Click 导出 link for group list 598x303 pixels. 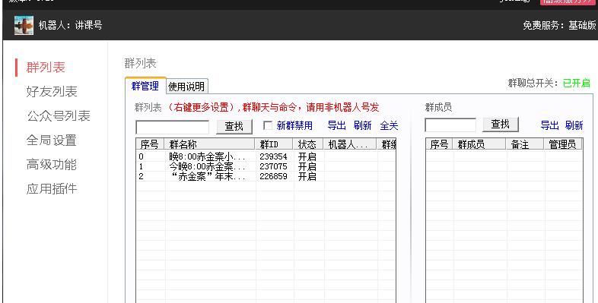(x=337, y=125)
